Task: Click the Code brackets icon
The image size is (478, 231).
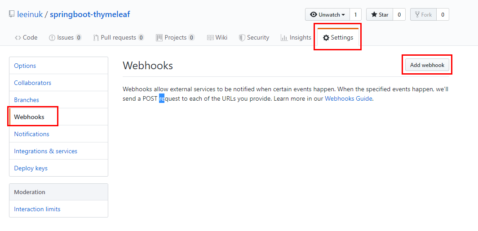Action: [18, 38]
